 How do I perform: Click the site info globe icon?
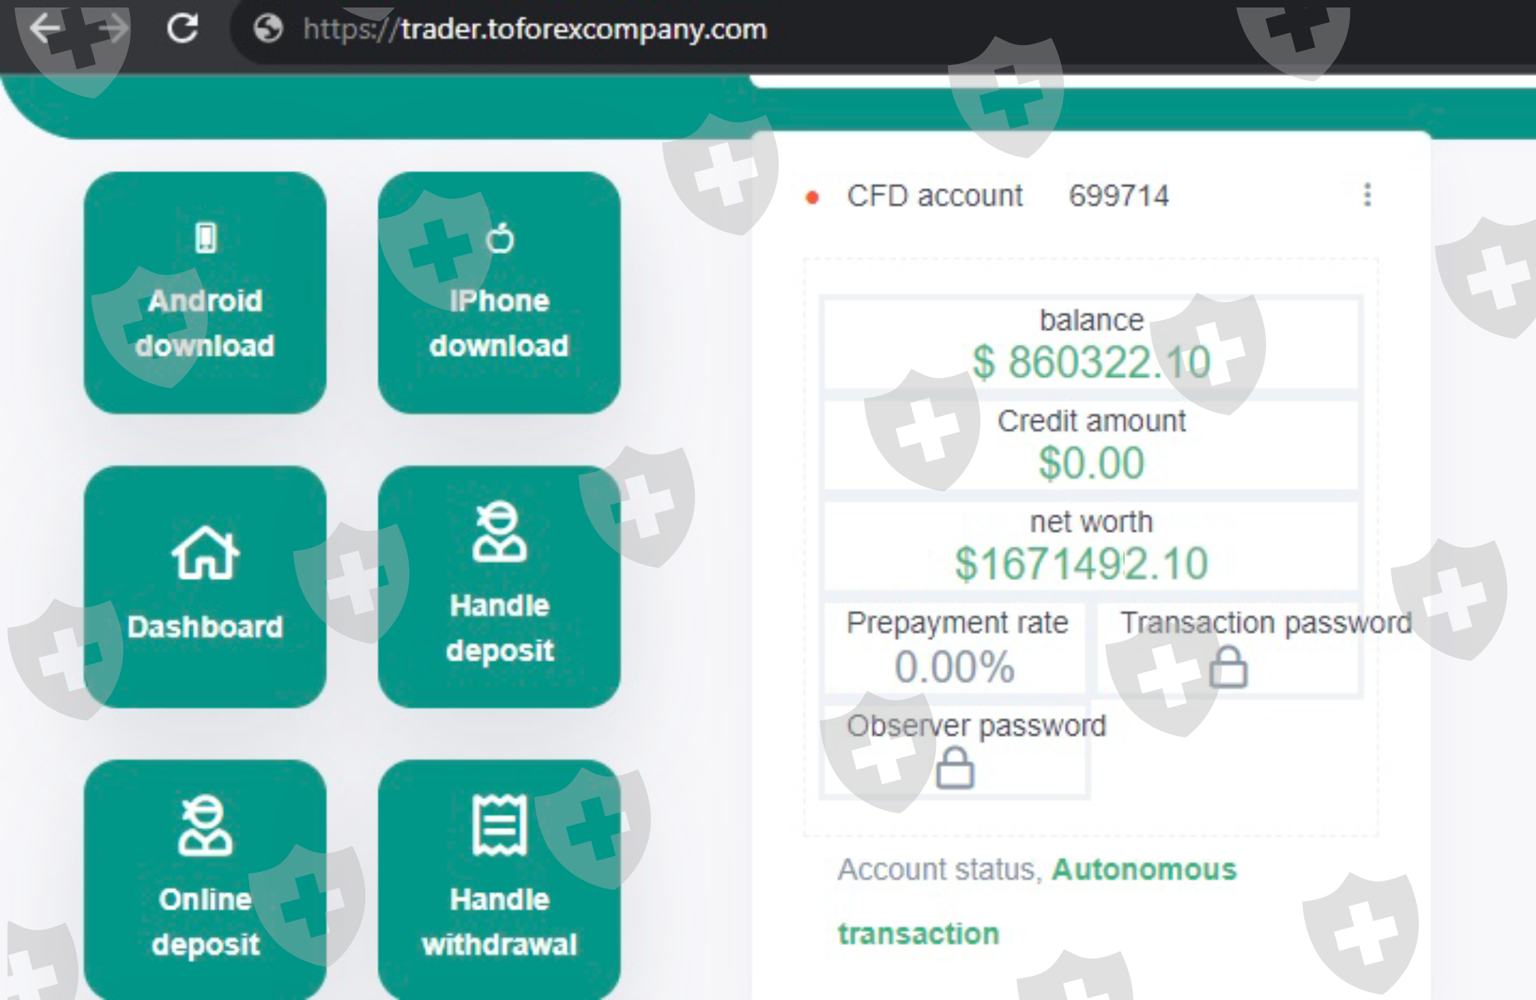268,29
